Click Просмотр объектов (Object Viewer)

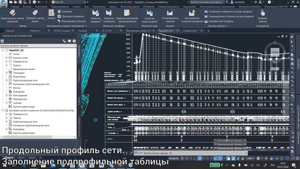coord(71,16)
